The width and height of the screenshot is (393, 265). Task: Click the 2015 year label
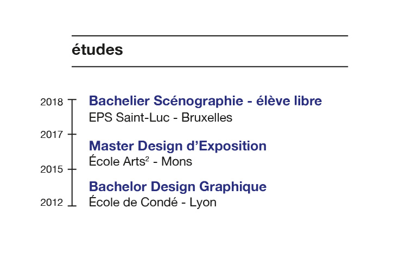(x=52, y=169)
